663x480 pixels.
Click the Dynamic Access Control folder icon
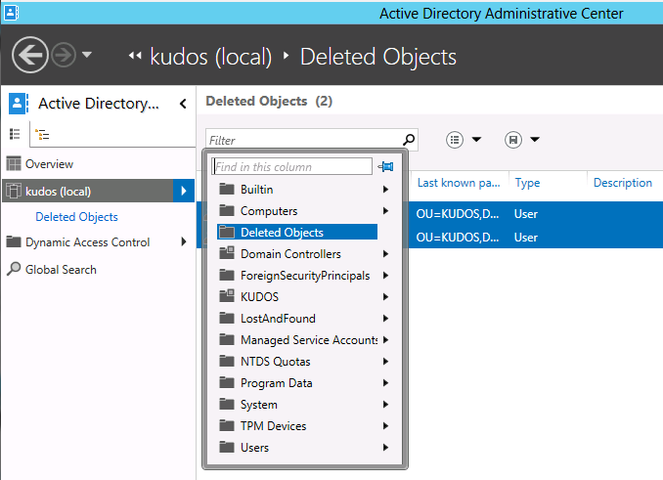click(x=14, y=241)
